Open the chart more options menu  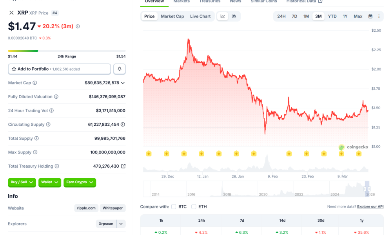coord(379,16)
